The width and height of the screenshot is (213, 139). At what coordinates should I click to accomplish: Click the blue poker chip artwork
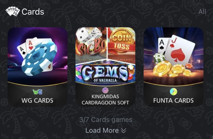click(39, 58)
